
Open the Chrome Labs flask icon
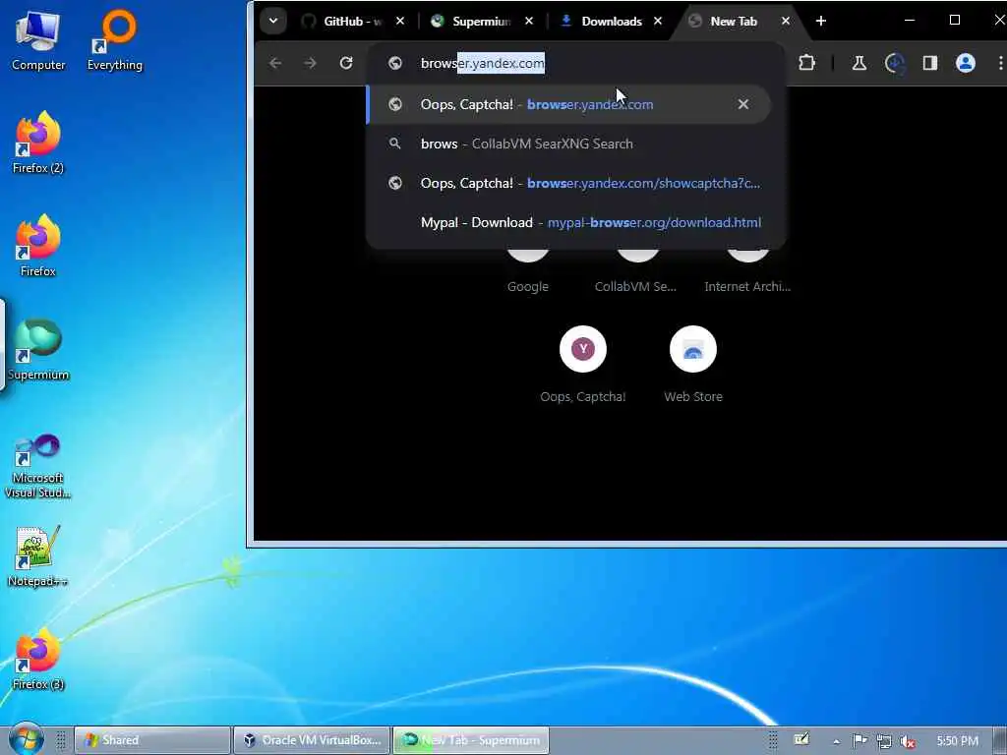pyautogui.click(x=859, y=63)
